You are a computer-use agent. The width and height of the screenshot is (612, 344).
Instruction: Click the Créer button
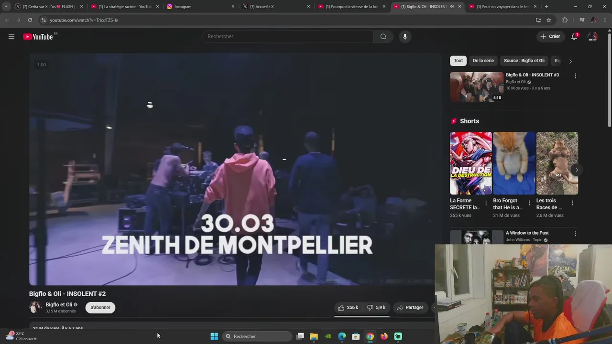pos(550,37)
